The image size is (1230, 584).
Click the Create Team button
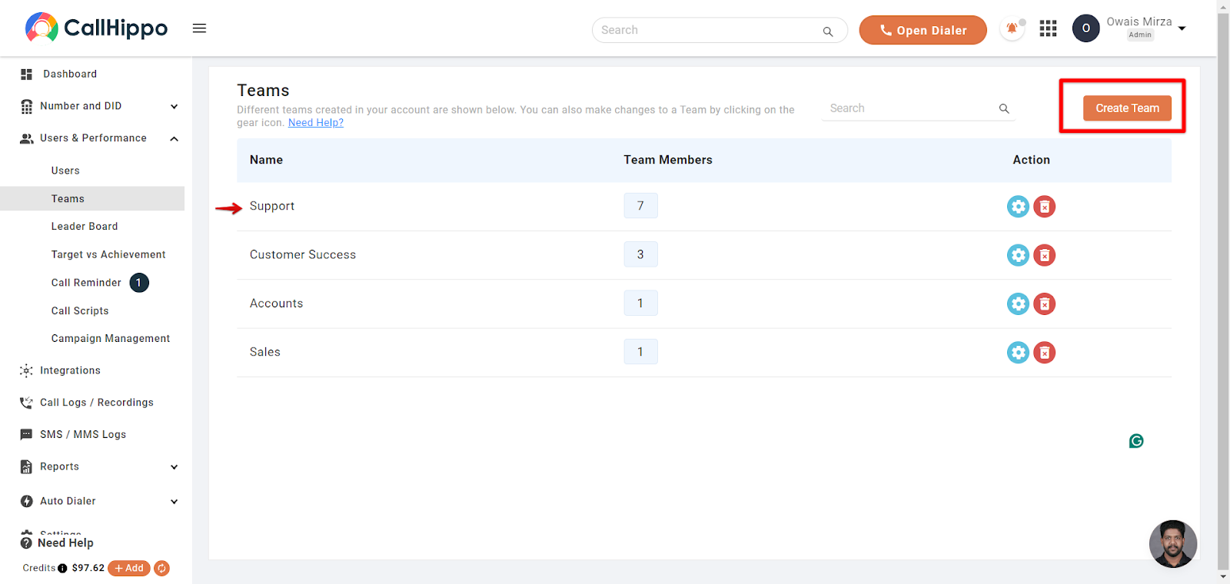pos(1127,108)
